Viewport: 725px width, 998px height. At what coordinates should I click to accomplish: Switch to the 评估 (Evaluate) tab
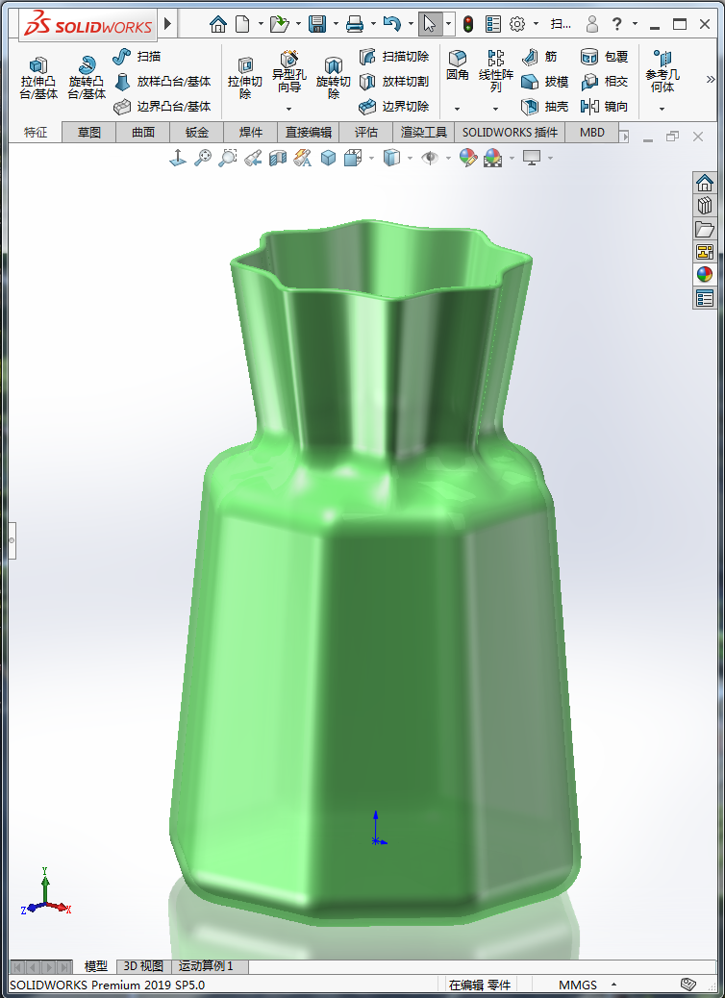pyautogui.click(x=366, y=133)
